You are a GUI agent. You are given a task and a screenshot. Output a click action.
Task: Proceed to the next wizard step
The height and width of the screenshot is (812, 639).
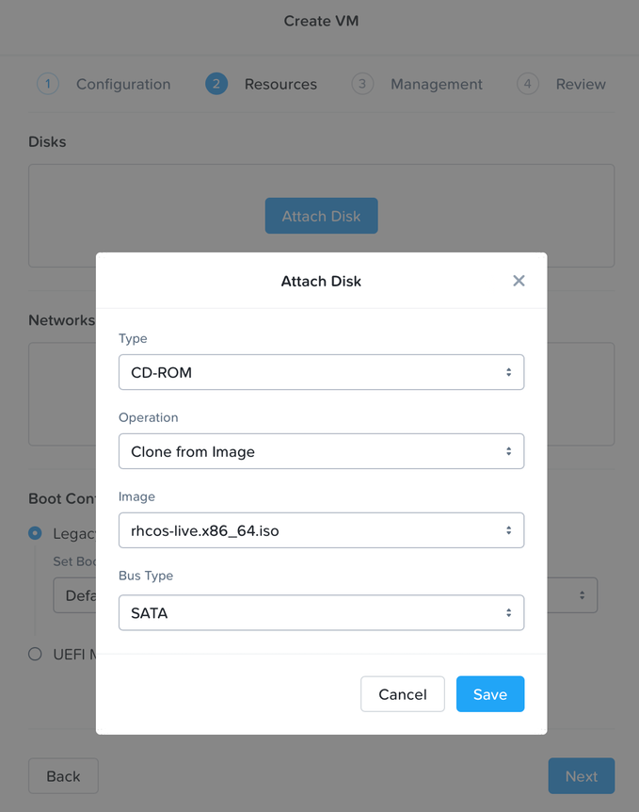581,775
